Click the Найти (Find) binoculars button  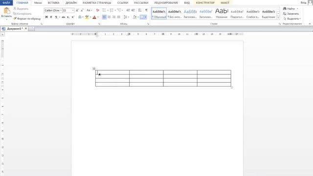tap(289, 9)
